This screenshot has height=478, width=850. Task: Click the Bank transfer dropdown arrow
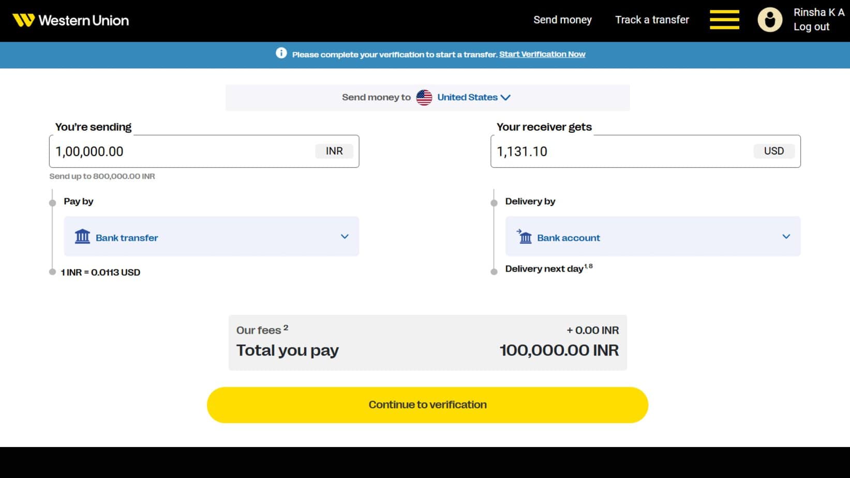click(x=345, y=236)
